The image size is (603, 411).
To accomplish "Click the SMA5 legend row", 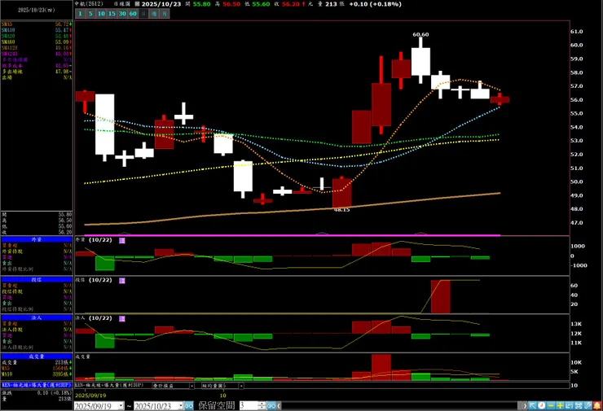I will [x=37, y=24].
